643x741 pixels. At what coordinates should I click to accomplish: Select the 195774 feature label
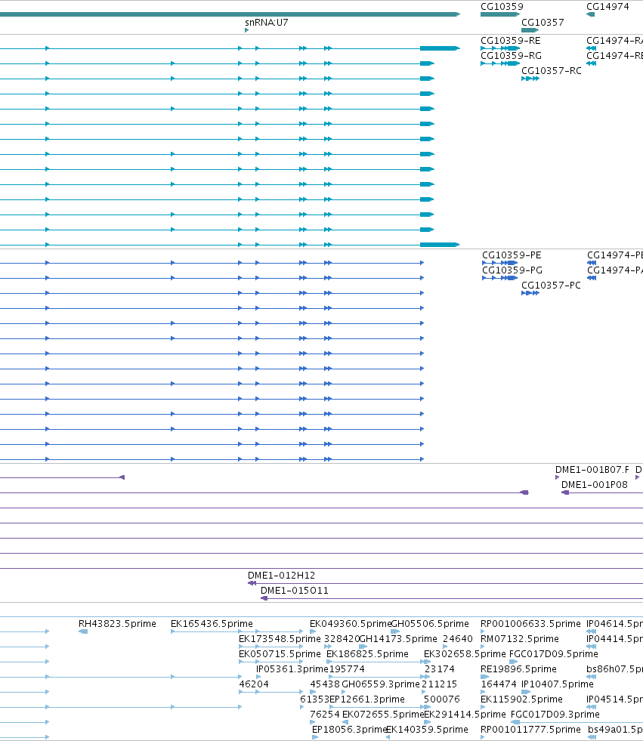347,669
